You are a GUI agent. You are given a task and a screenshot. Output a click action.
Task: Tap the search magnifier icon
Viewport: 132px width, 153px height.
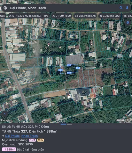(121, 8)
